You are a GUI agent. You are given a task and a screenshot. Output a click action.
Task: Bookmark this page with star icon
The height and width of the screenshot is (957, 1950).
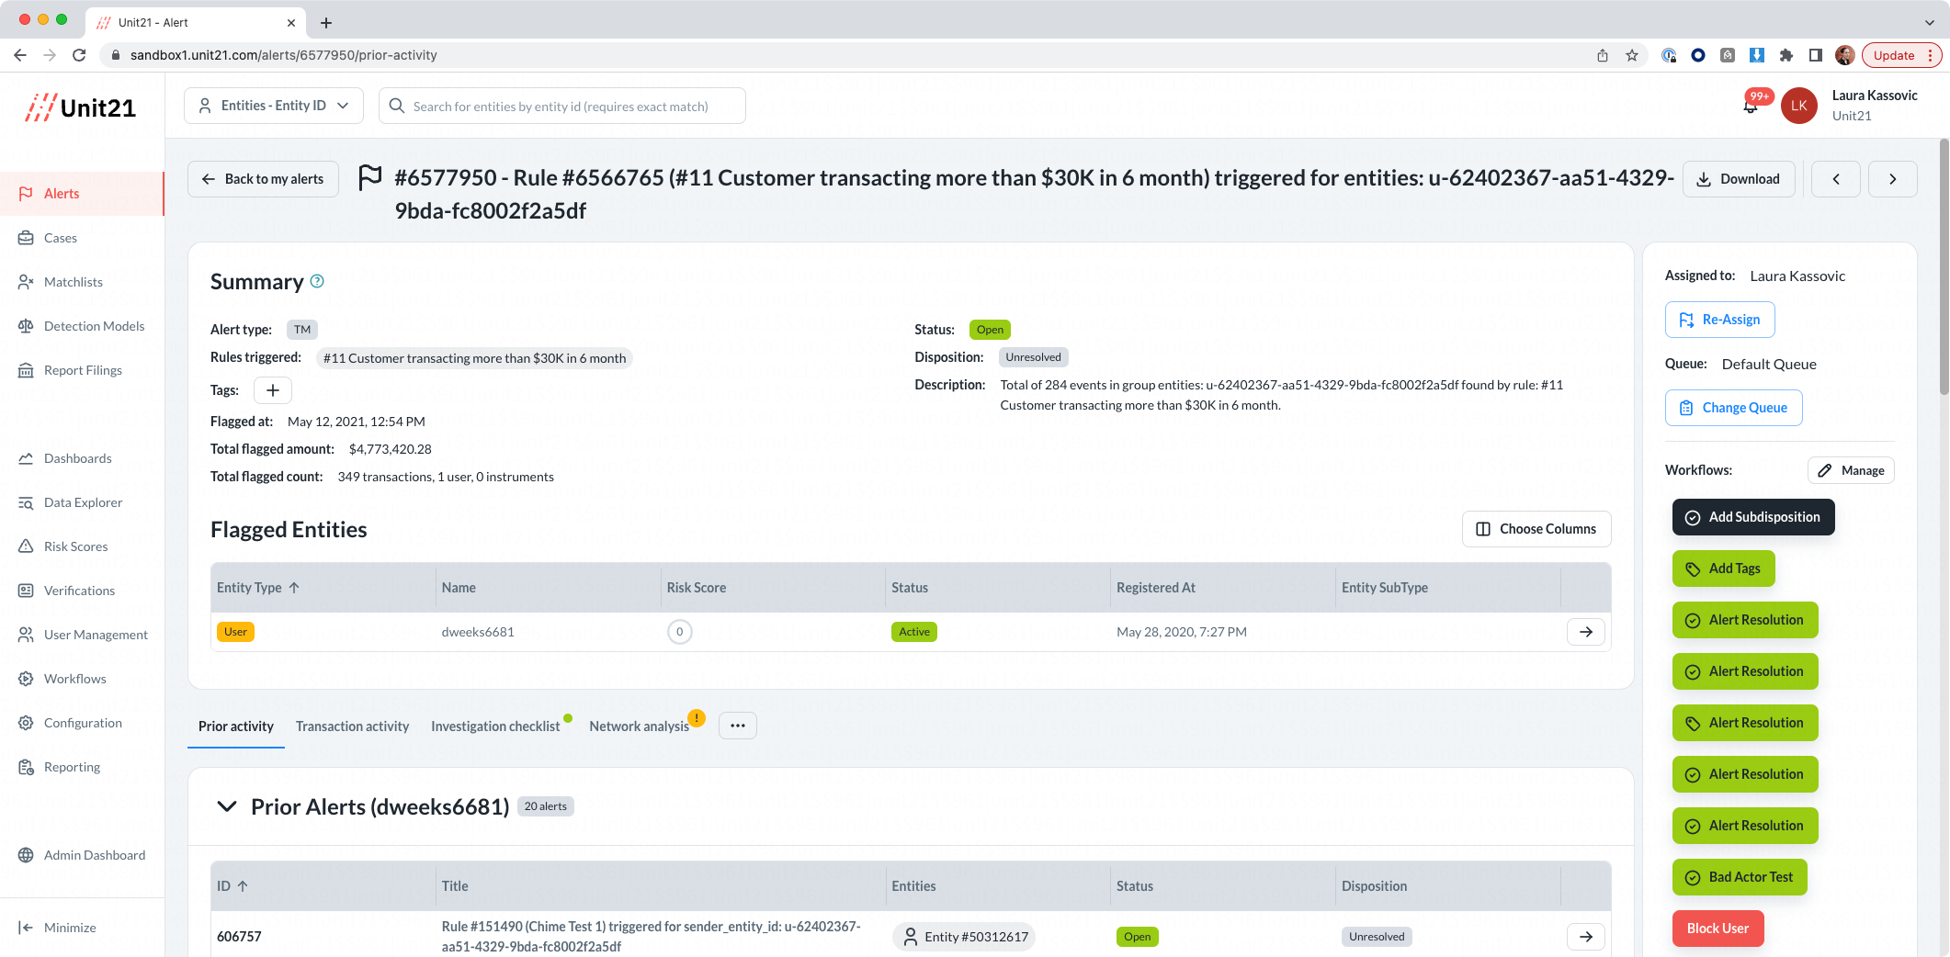tap(1632, 55)
